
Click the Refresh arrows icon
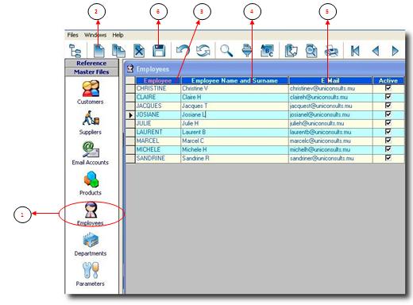click(203, 51)
